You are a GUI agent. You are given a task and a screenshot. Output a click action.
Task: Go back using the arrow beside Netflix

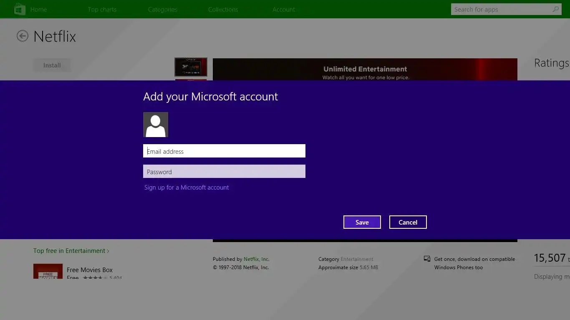click(x=23, y=36)
